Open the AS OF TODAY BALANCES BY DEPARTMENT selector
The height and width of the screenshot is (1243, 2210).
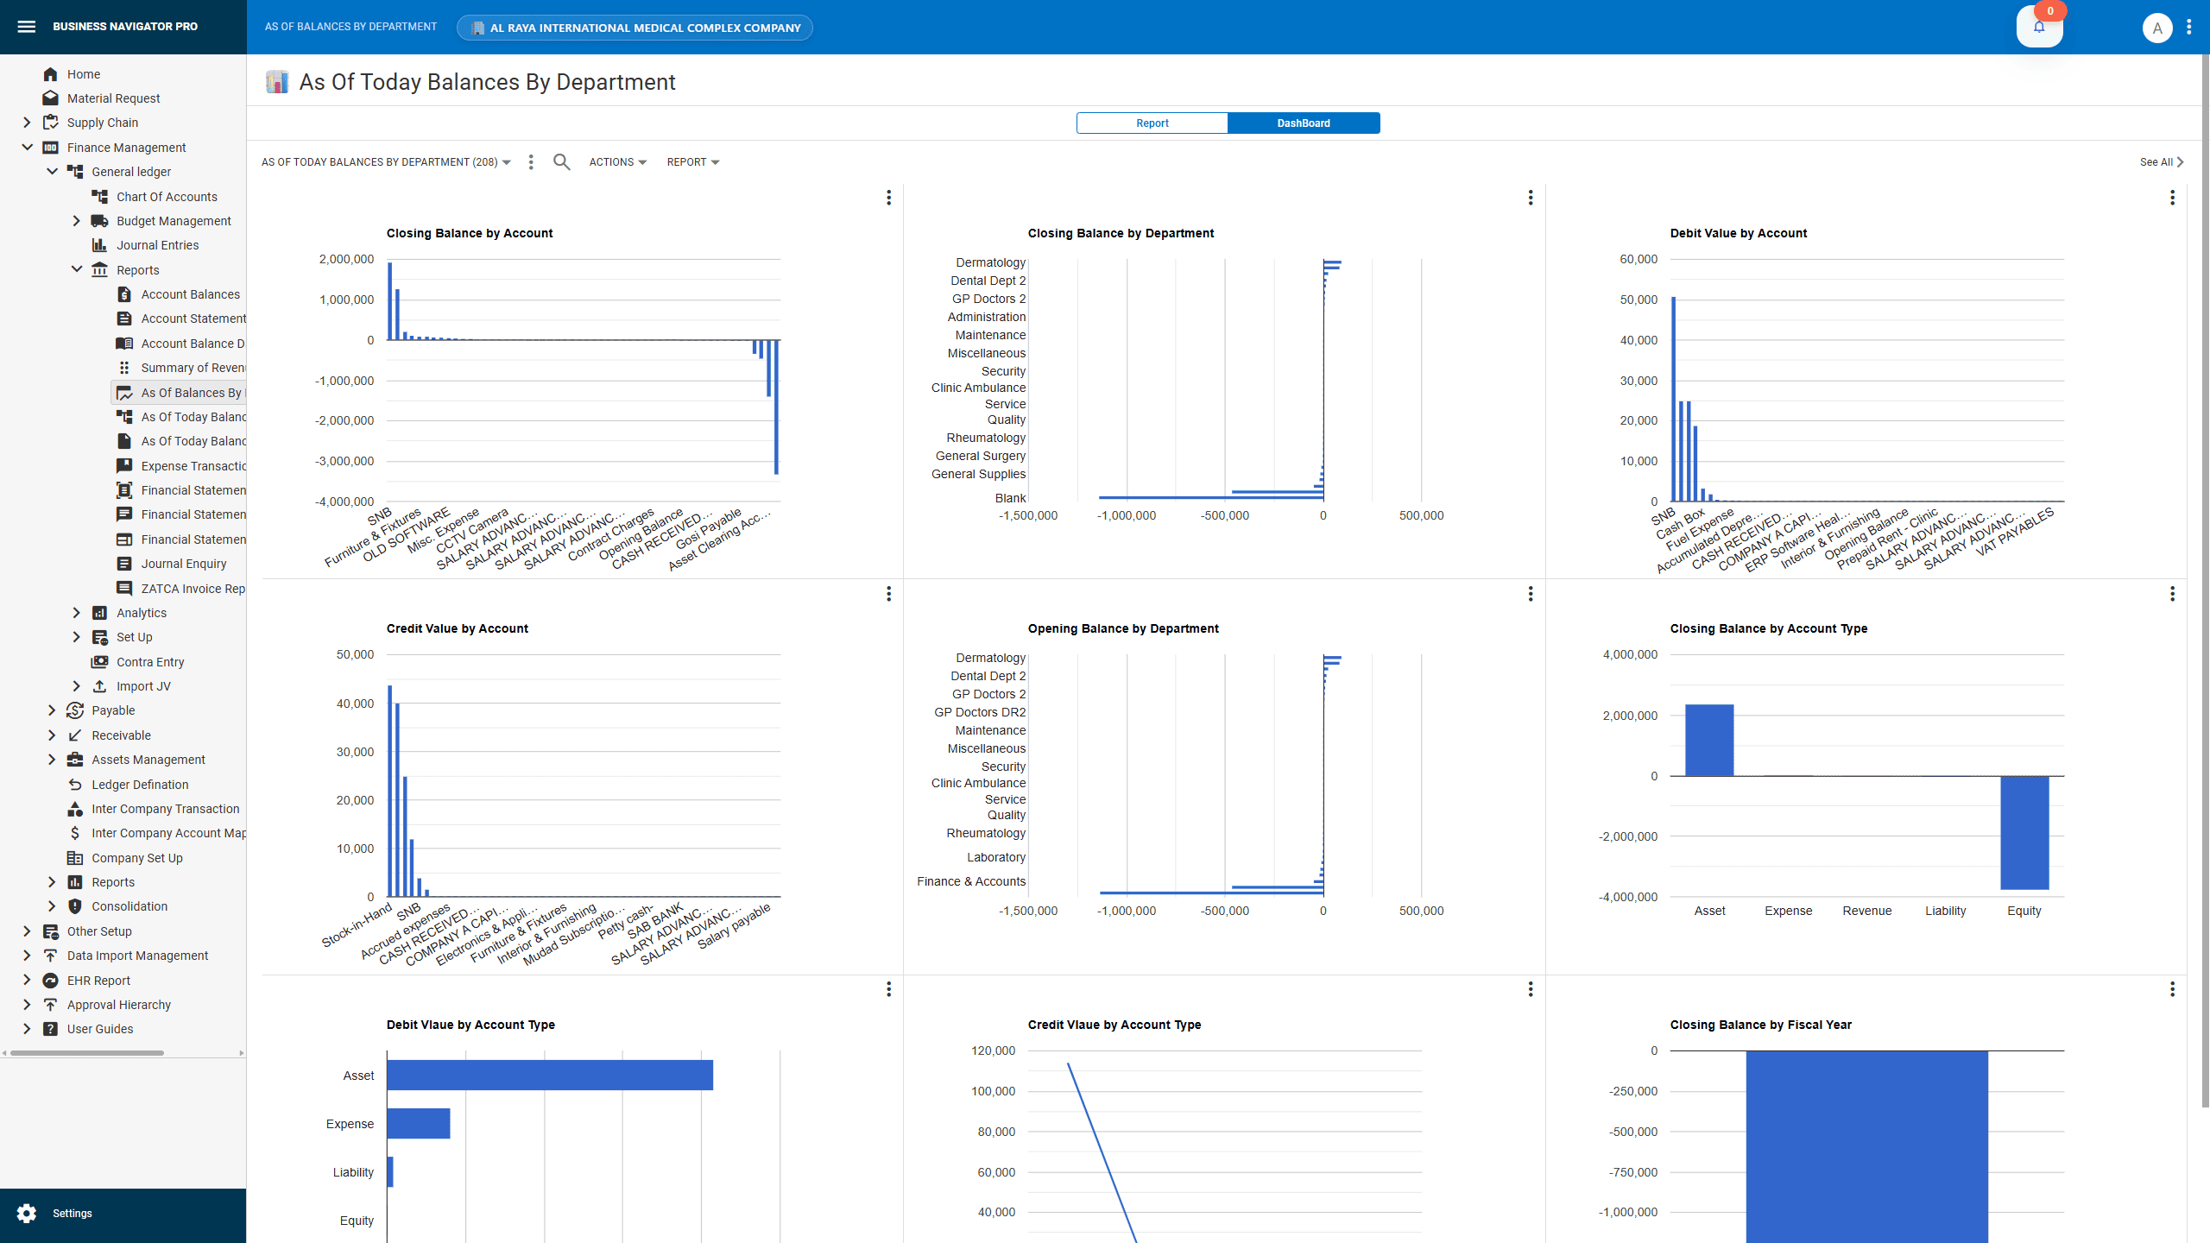[385, 161]
